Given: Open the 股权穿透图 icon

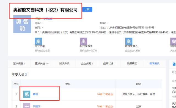Looking at the screenshot, I should pos(83,41).
